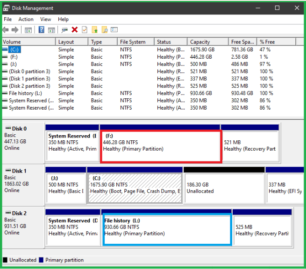The image size is (306, 269).
Task: Select the (J:) volume label in the list
Action: [x=14, y=64]
